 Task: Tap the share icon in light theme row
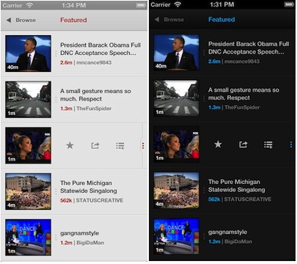pyautogui.click(x=95, y=146)
